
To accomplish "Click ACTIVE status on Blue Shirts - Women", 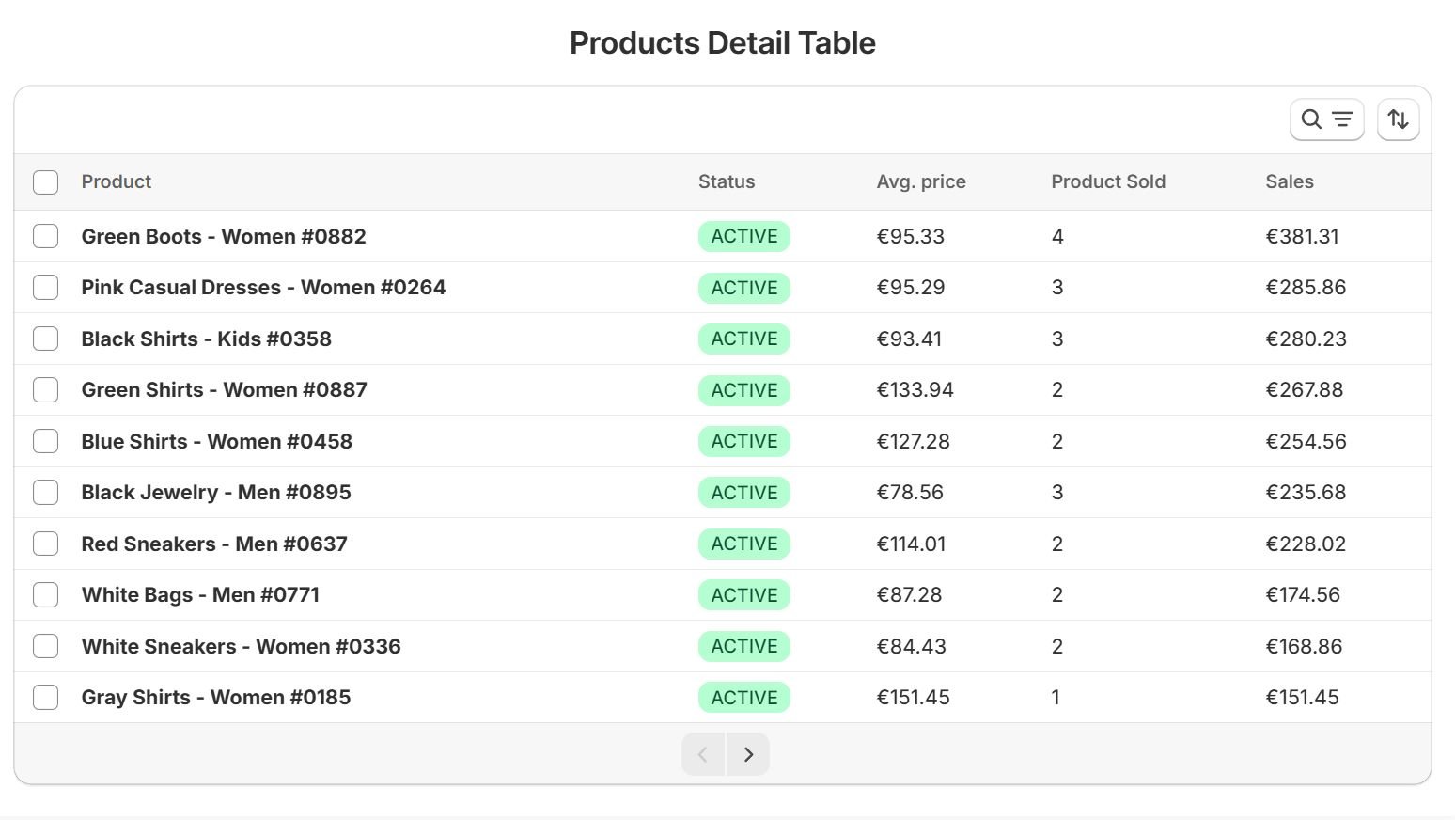I will coord(743,440).
